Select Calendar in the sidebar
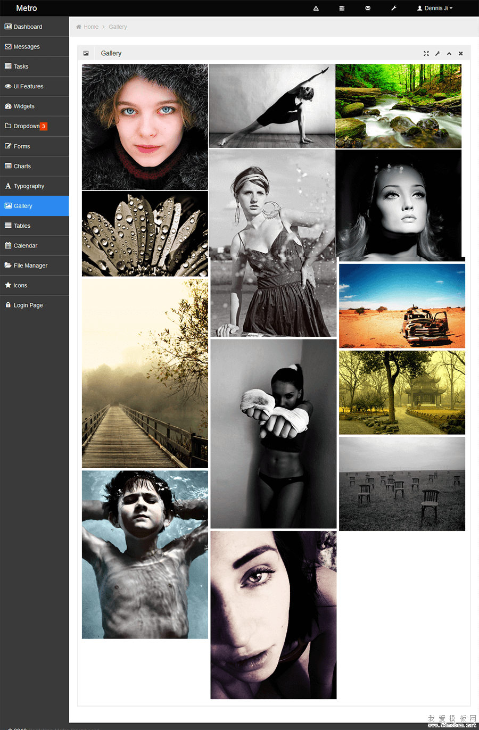This screenshot has height=730, width=479. 25,246
